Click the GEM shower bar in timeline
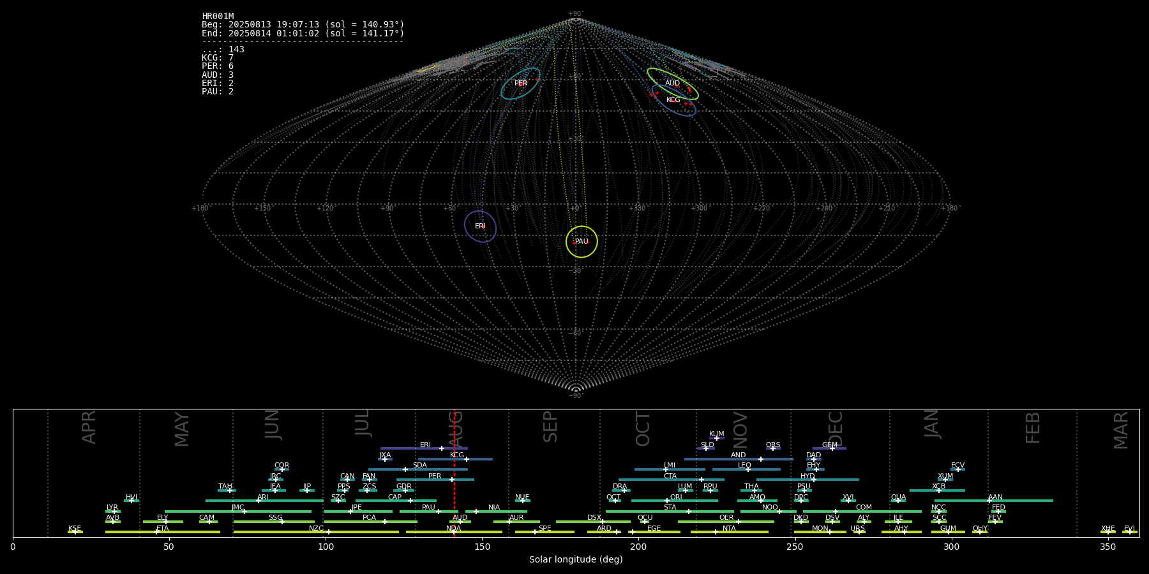 829,448
